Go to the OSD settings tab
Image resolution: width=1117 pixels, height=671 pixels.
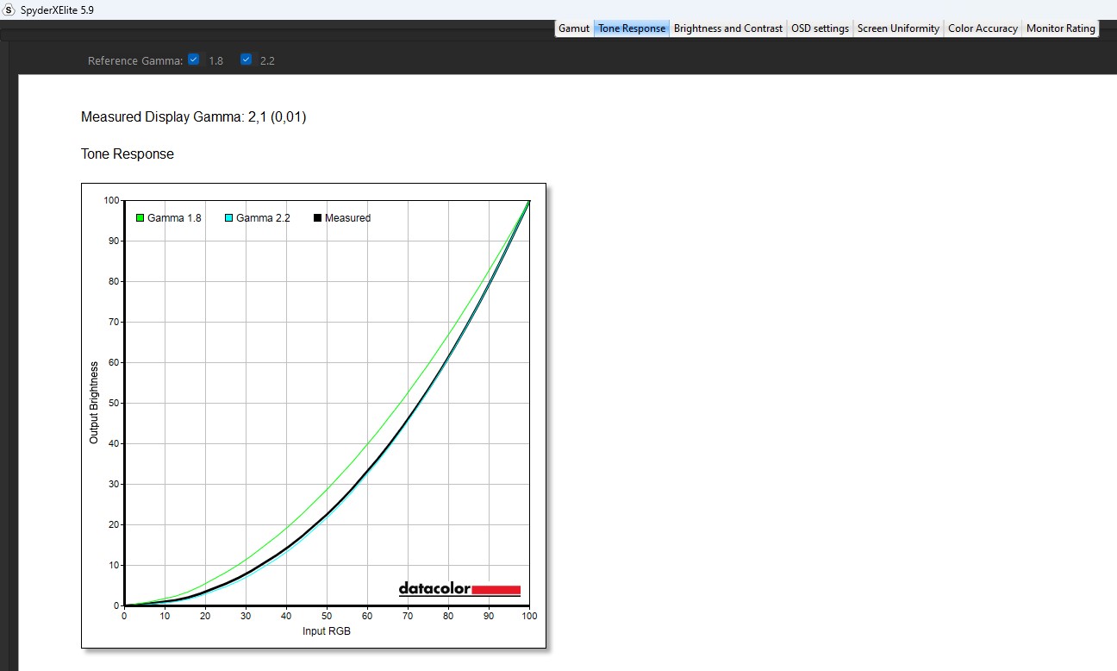pos(820,28)
